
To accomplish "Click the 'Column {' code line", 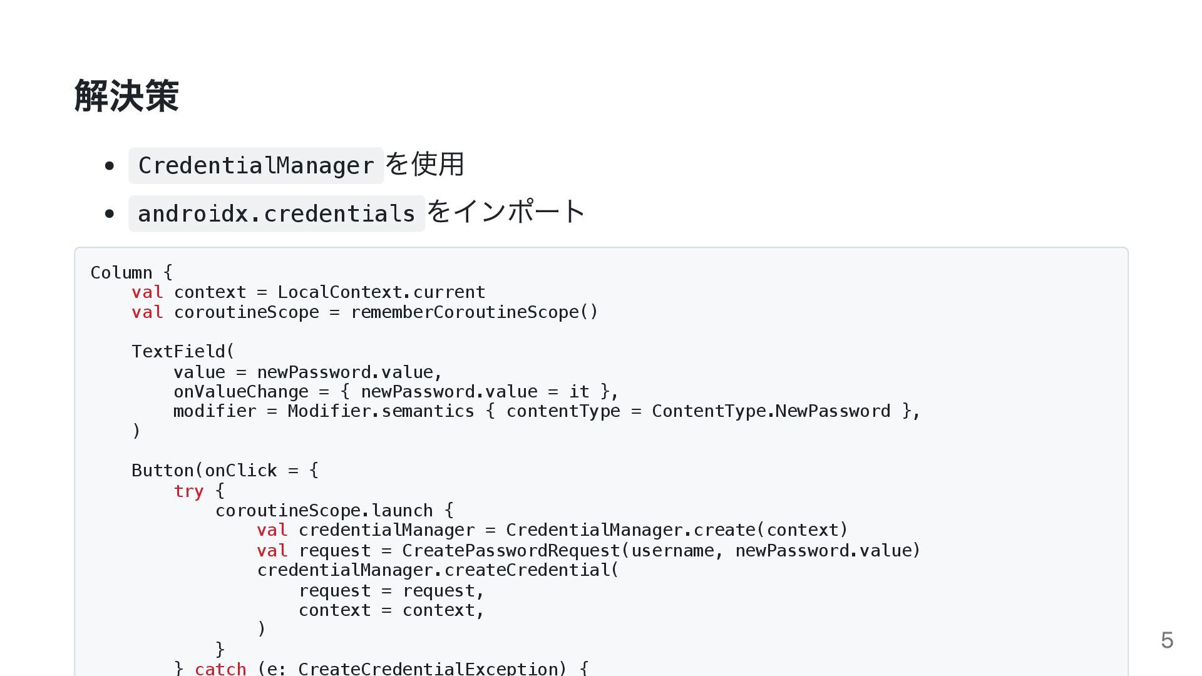I will coord(131,272).
